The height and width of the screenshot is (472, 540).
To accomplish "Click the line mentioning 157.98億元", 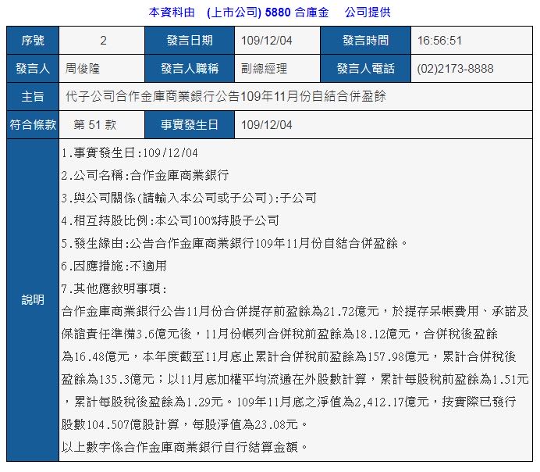I will 289,356.
